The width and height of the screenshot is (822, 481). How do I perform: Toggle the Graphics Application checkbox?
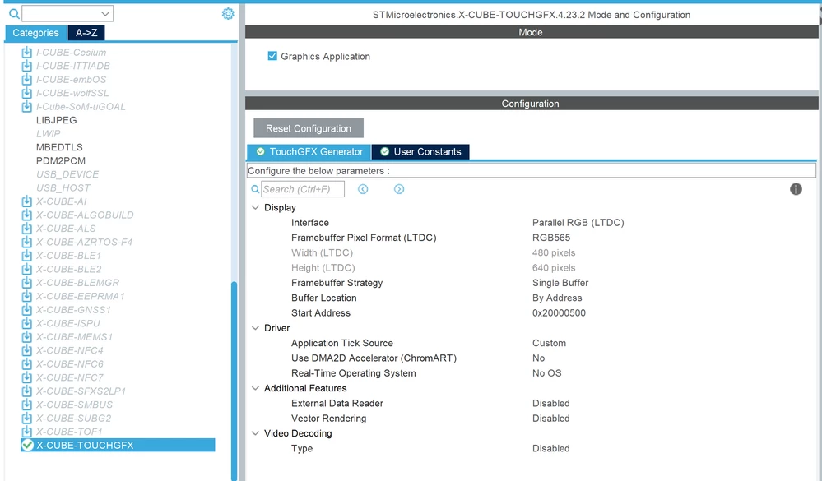click(272, 56)
